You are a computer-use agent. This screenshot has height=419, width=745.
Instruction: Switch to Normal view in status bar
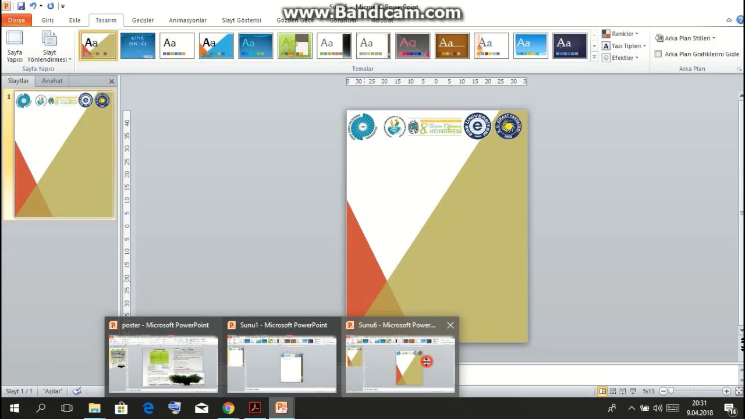[602, 391]
